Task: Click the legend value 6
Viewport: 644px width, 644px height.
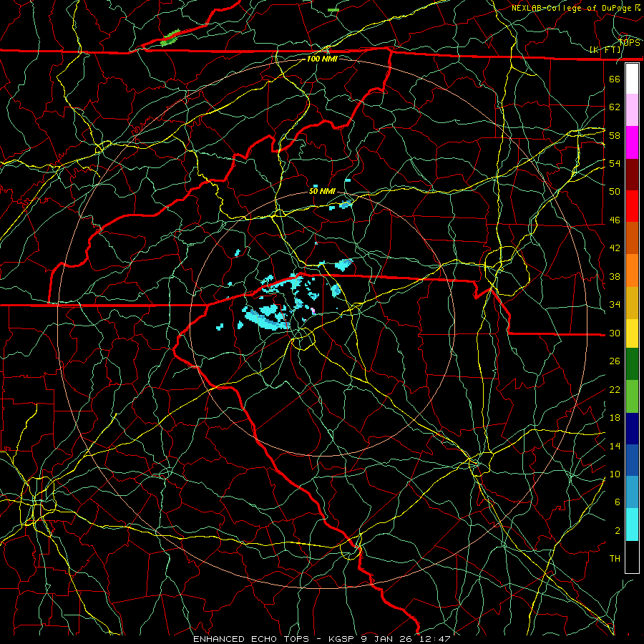Action: [618, 502]
